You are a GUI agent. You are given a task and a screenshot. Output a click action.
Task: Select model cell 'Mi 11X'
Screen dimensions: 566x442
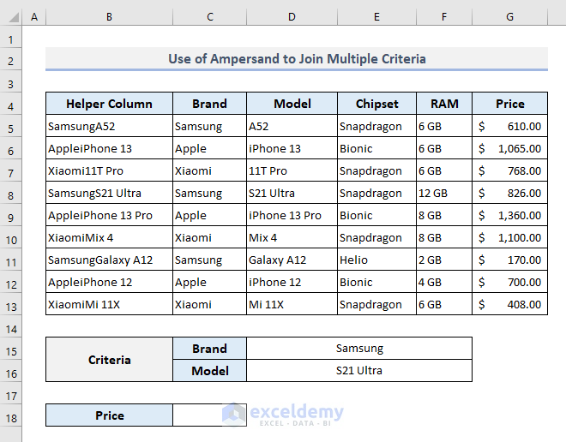click(x=292, y=304)
